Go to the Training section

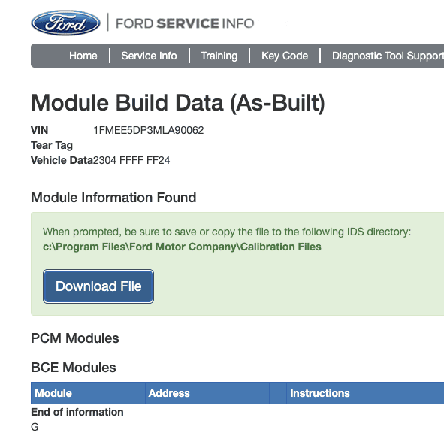219,56
